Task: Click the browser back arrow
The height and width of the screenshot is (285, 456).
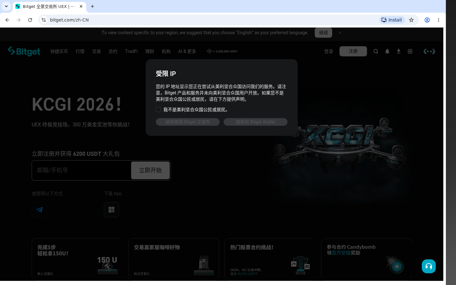Action: pos(7,20)
